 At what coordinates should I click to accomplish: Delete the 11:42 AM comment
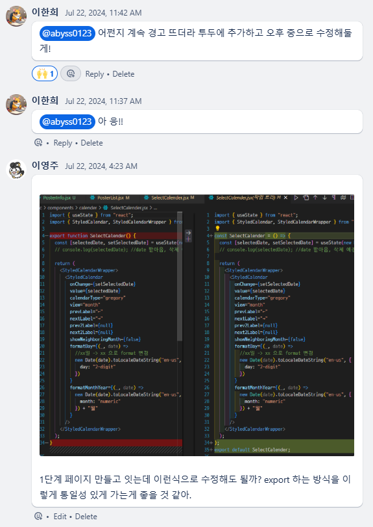[x=123, y=74]
